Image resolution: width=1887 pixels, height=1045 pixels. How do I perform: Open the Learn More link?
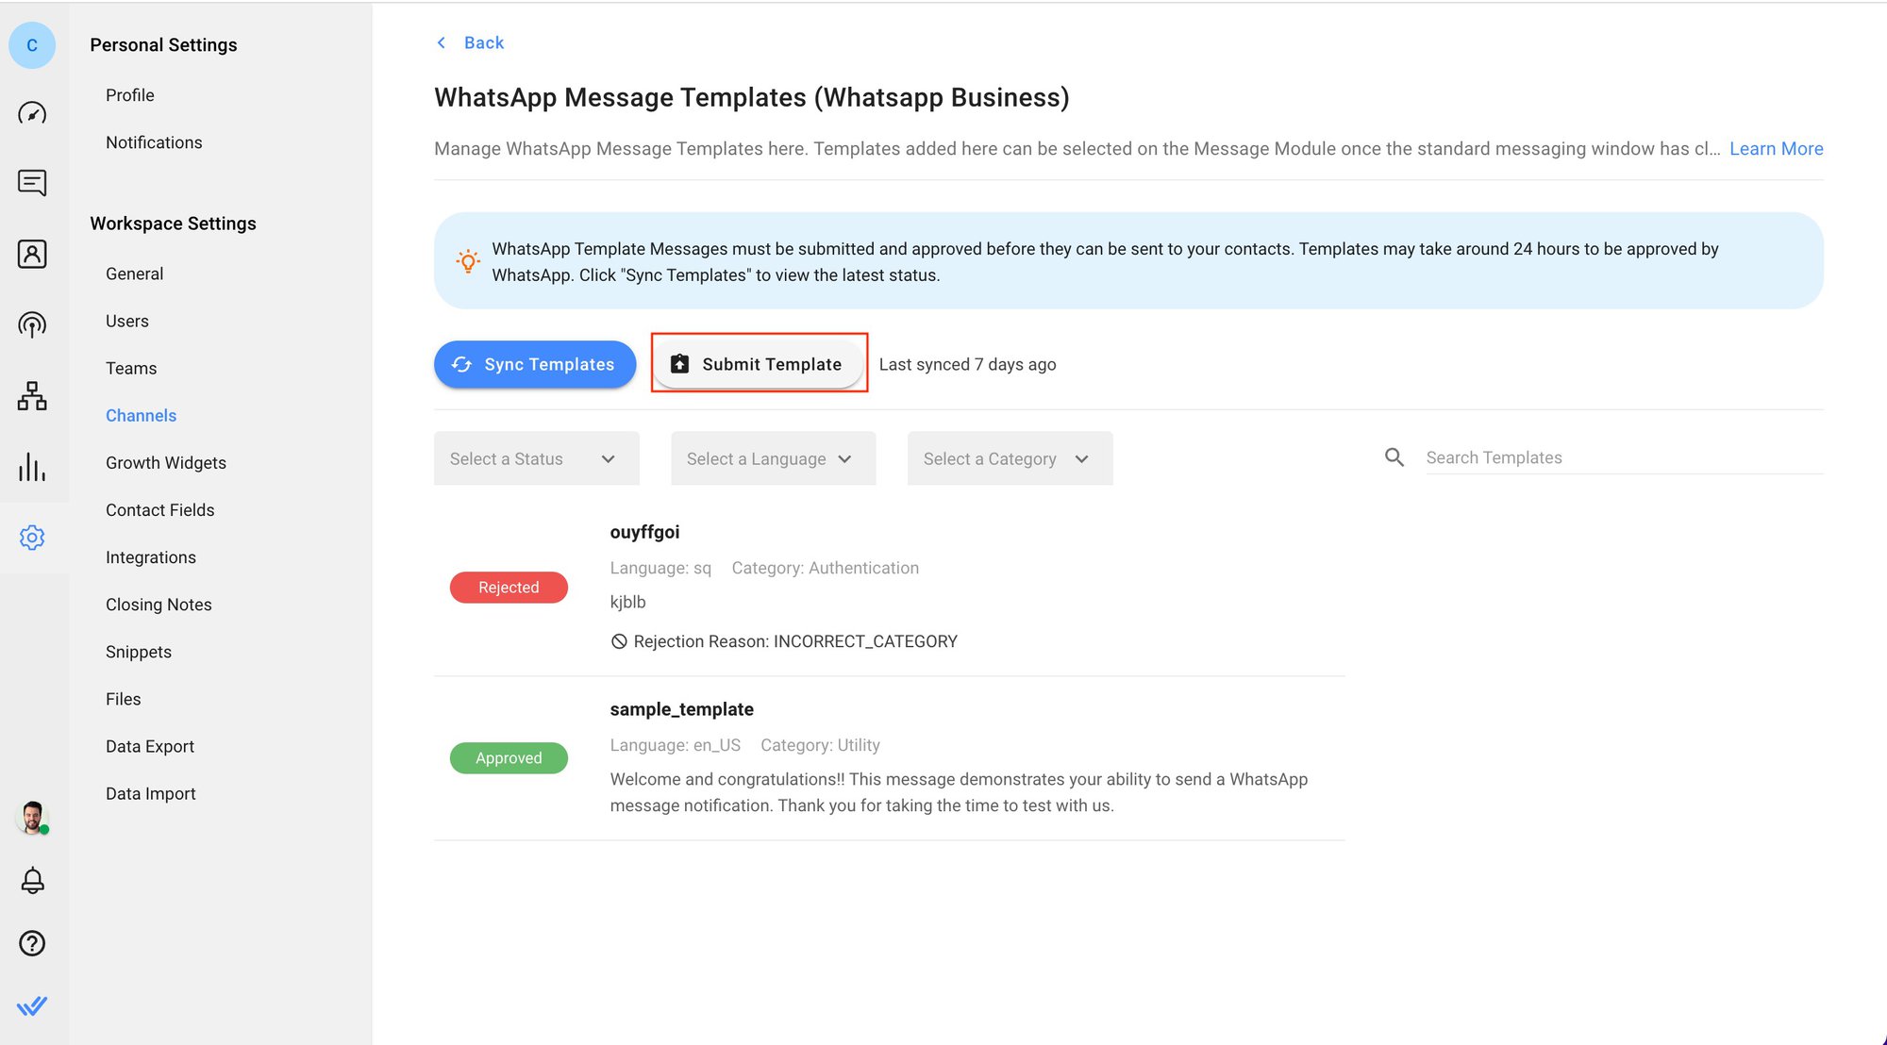[x=1776, y=148]
